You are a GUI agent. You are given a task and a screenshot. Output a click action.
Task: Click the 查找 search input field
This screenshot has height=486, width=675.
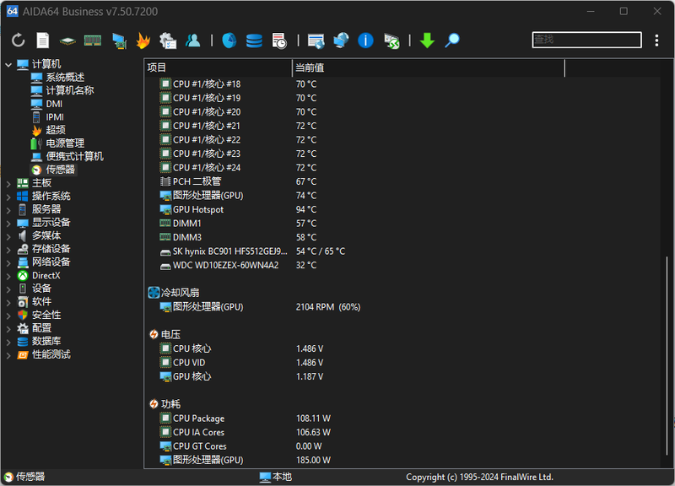point(586,40)
